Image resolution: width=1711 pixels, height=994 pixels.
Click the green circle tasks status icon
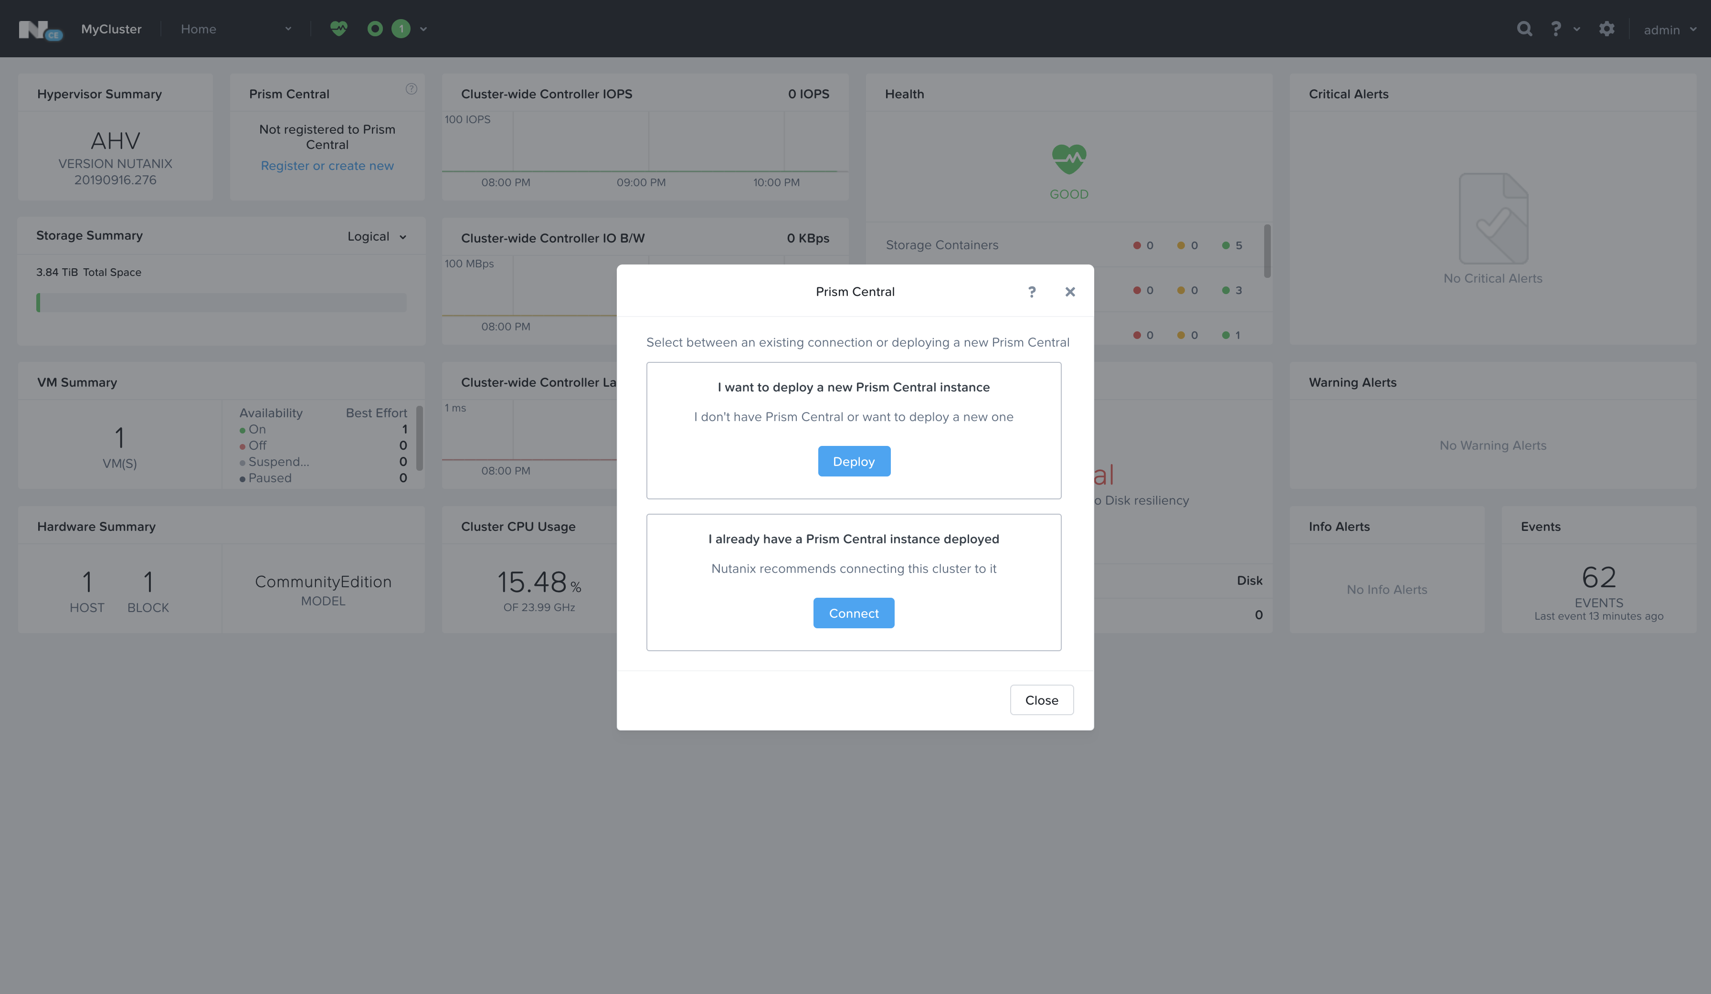click(375, 29)
